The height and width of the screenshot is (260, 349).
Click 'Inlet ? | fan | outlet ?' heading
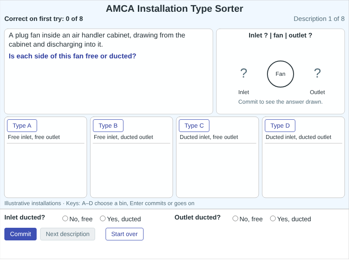coord(281,35)
